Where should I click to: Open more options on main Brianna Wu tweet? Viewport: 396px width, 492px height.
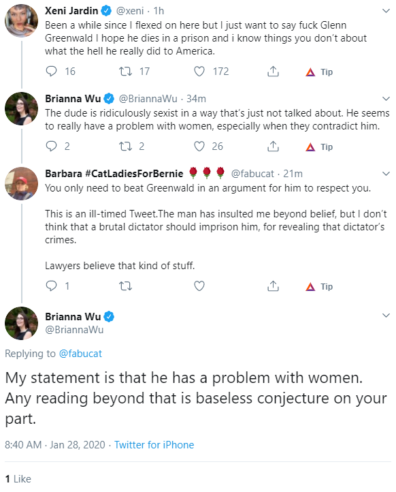[x=386, y=316]
